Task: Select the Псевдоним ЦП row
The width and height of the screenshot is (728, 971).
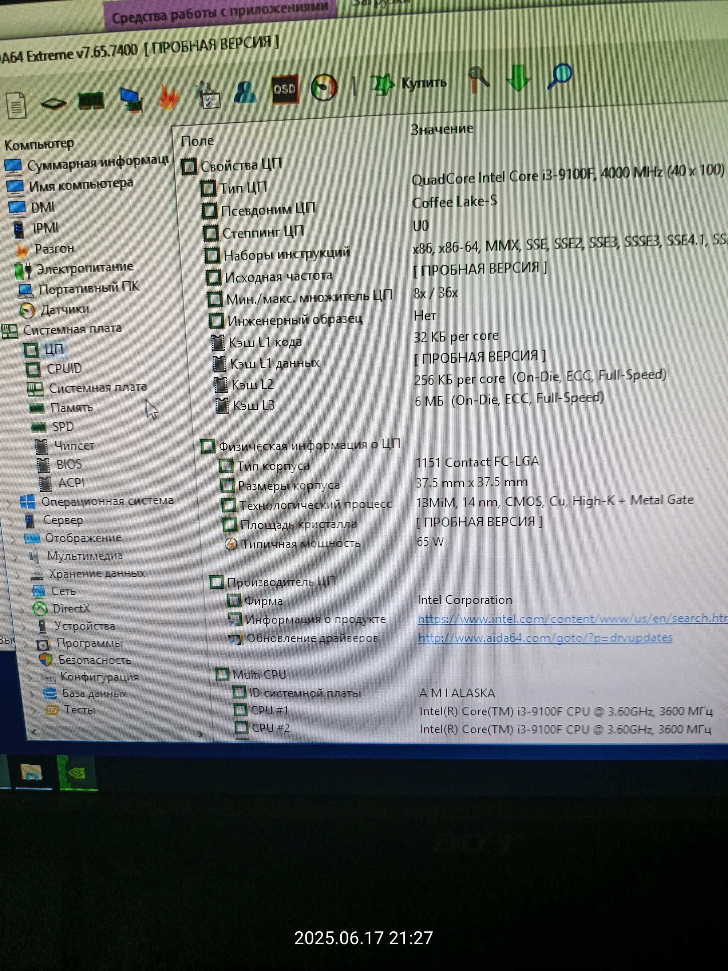Action: pos(350,206)
